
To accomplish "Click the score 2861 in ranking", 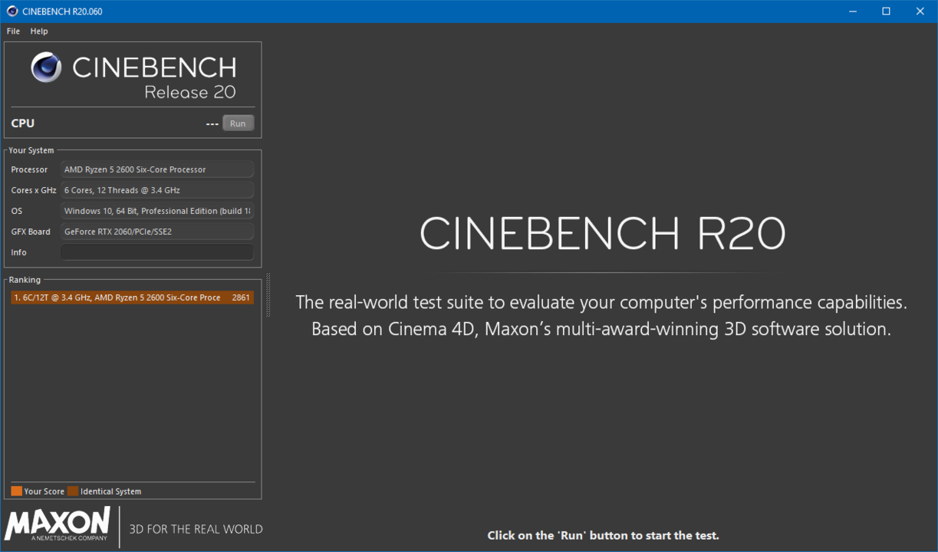I will pyautogui.click(x=241, y=297).
